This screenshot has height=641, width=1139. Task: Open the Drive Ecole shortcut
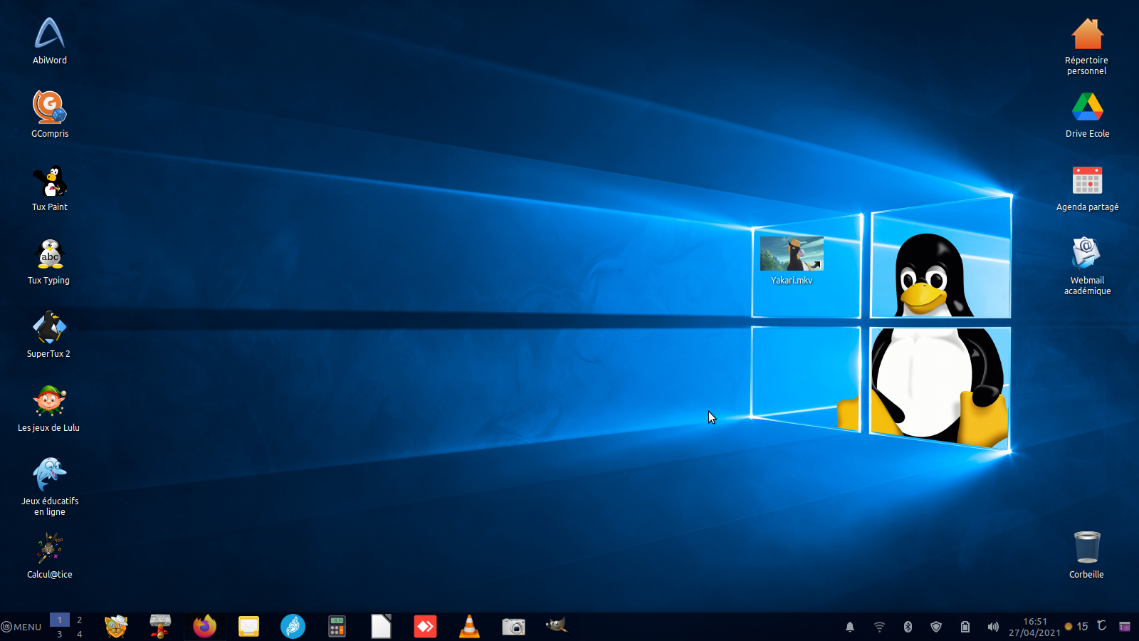tap(1087, 115)
